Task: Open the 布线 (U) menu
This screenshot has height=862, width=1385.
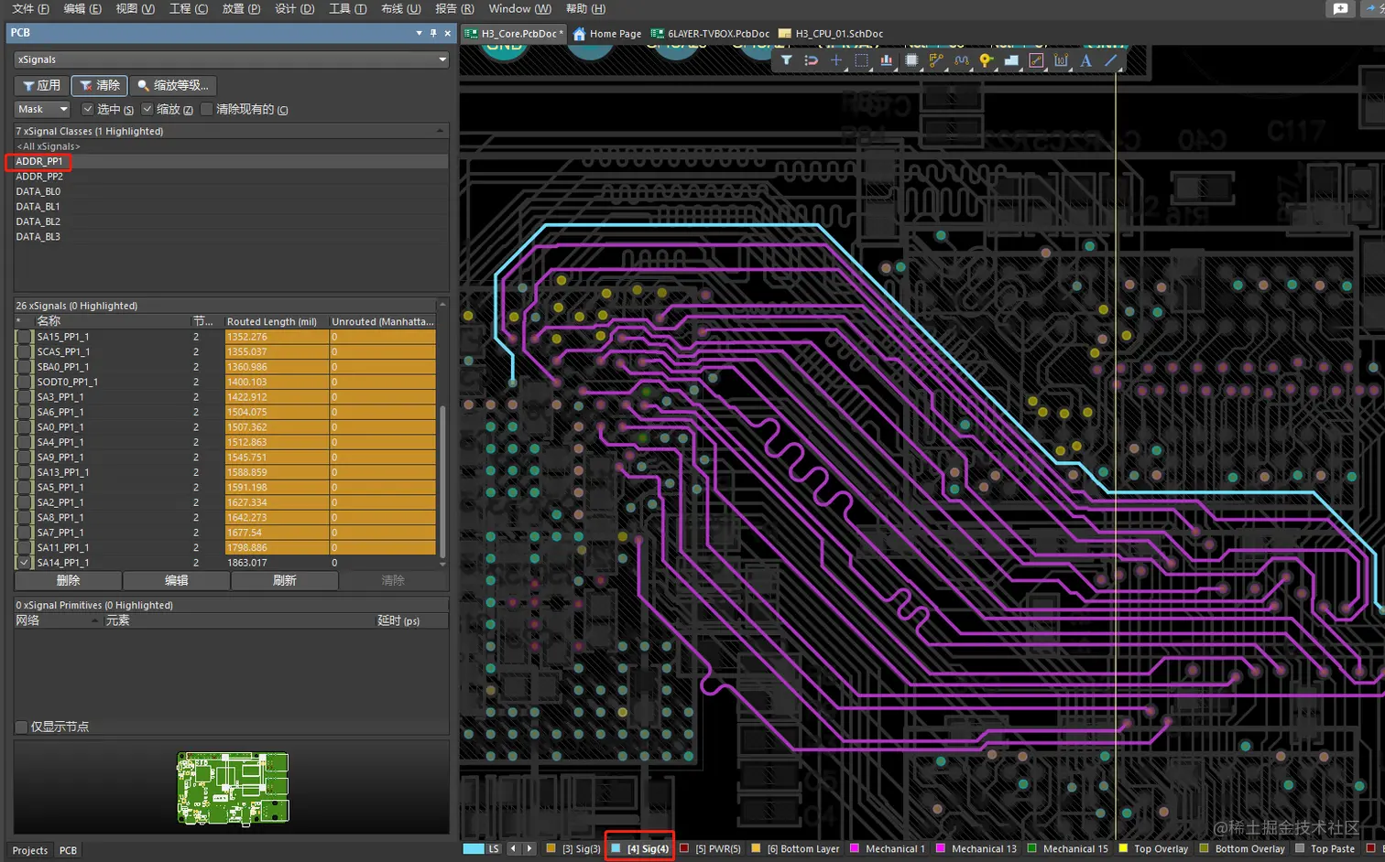Action: (400, 9)
